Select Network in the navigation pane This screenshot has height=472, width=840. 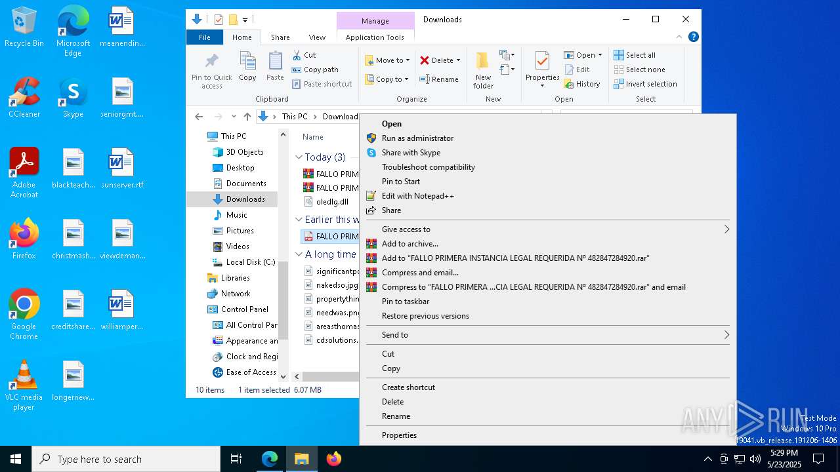pos(236,294)
